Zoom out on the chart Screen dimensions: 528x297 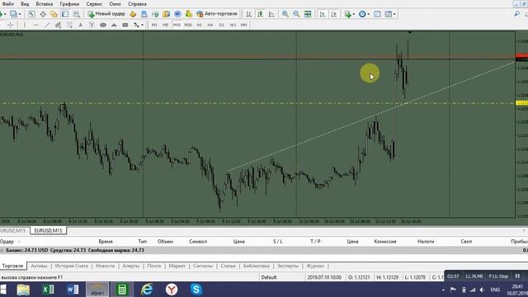(296, 14)
